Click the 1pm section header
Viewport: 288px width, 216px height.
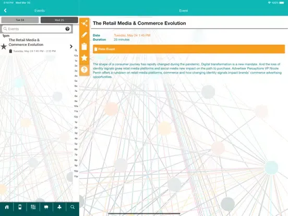click(x=6, y=35)
